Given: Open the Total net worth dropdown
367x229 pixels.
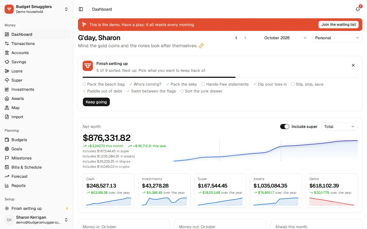Looking at the screenshot, I should [339, 127].
